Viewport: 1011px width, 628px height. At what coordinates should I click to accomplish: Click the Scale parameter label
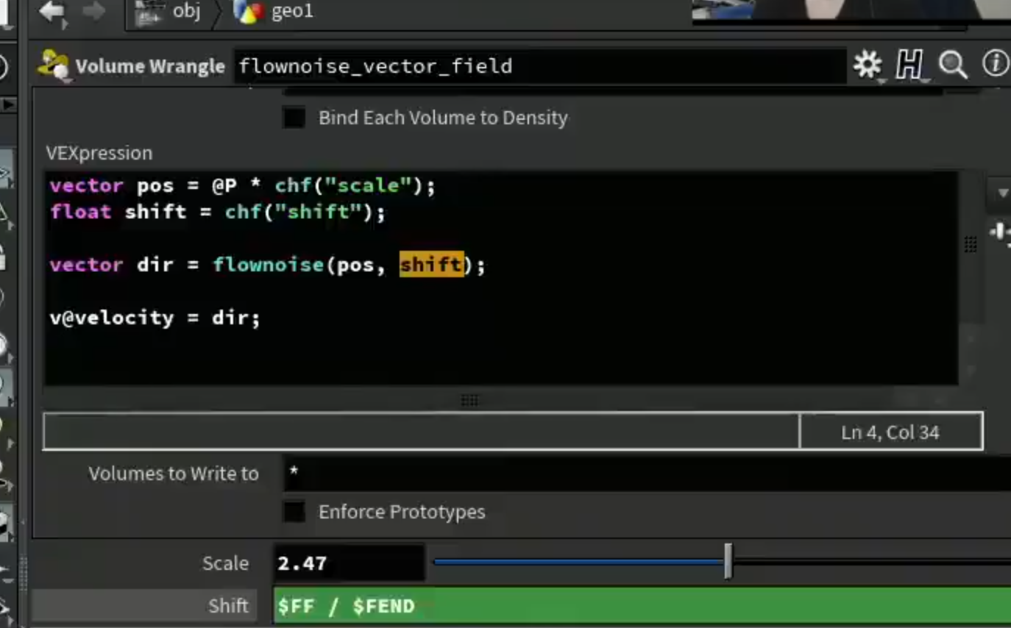tap(225, 563)
